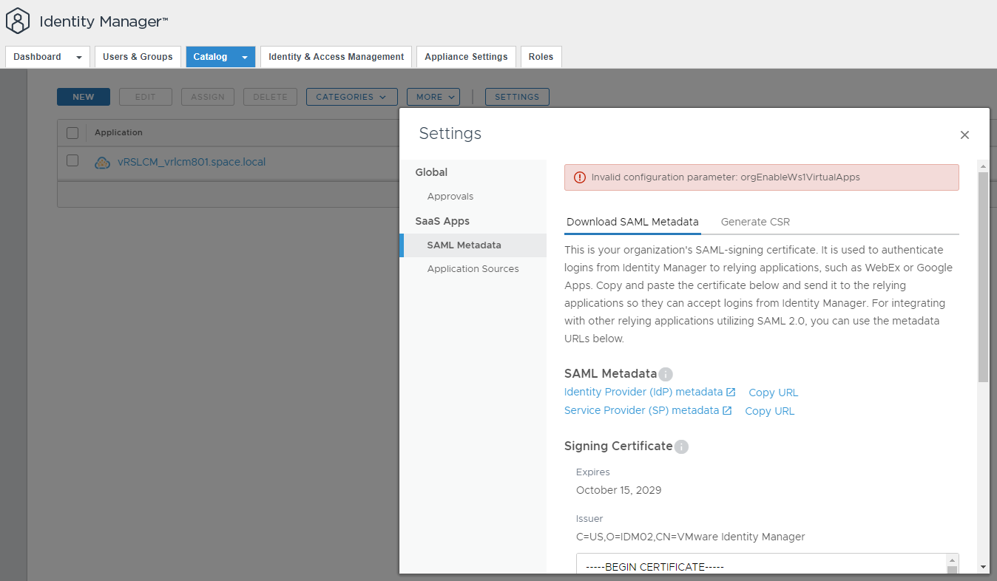Click the SETTINGS button
The image size is (997, 581).
[x=517, y=97]
